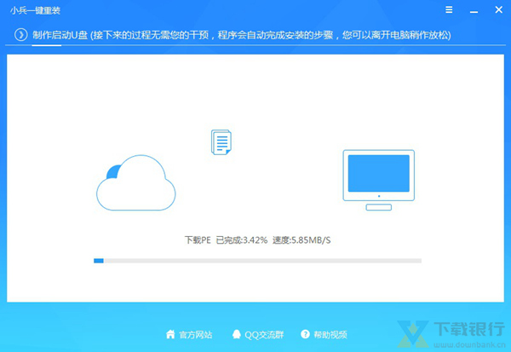511x352 pixels.
Task: Open the 帮助视频 help video link
Action: click(x=330, y=335)
